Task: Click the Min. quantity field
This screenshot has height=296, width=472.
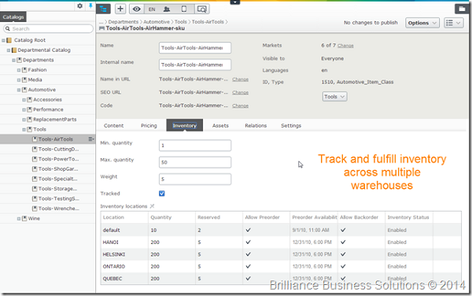Action: coord(195,146)
